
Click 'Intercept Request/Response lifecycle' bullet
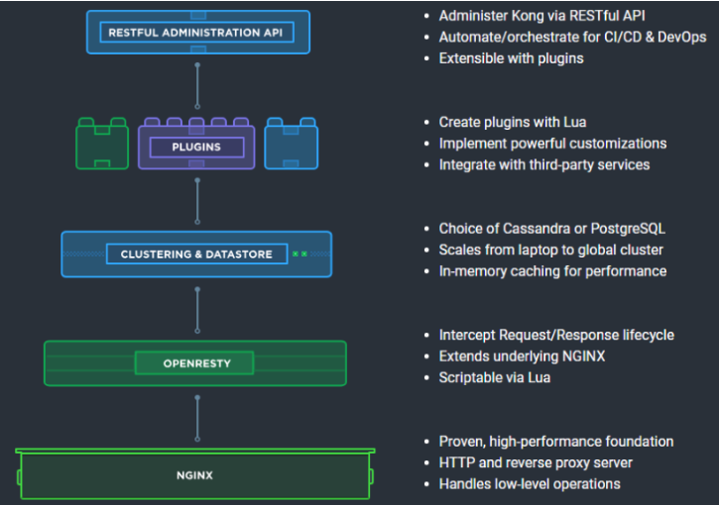[555, 335]
